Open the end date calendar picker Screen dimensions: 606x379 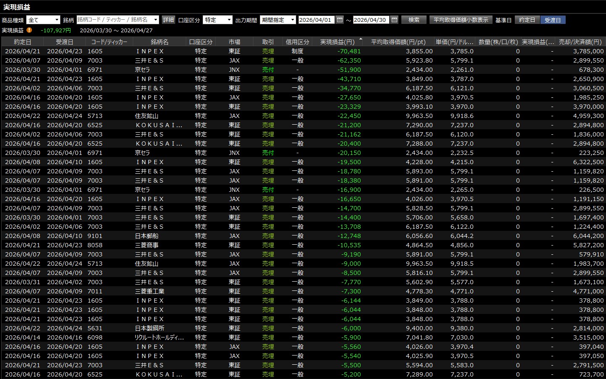[x=394, y=20]
